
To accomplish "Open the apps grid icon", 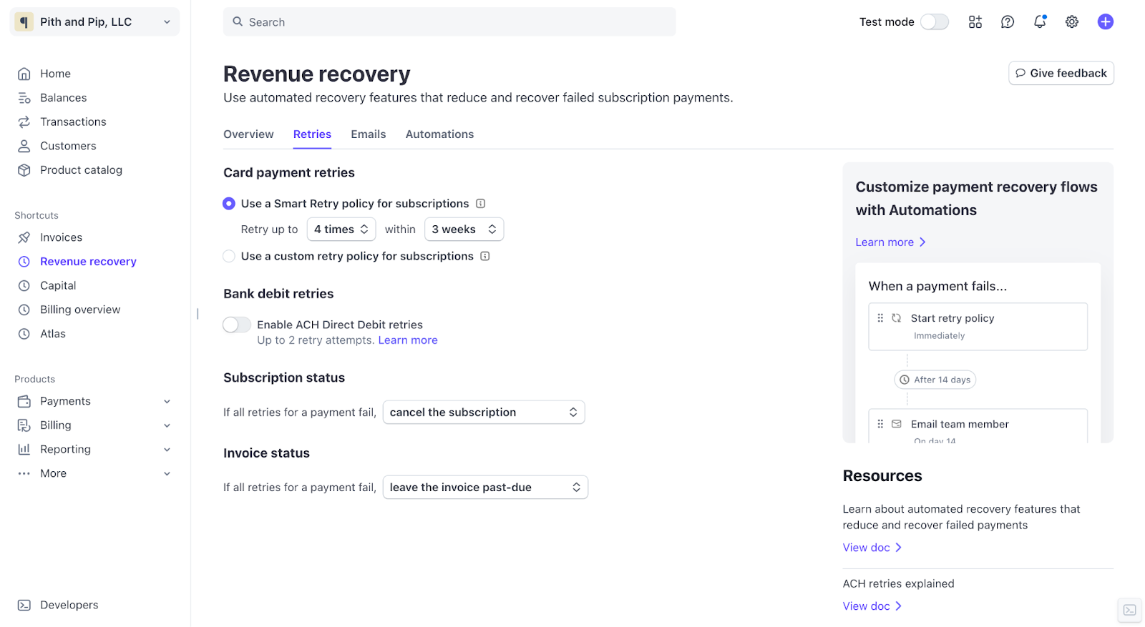I will [x=975, y=22].
